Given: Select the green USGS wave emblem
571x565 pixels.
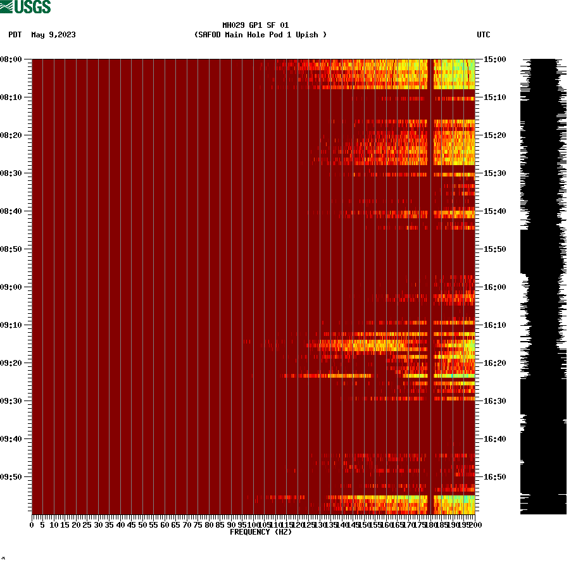Looking at the screenshot, I should coord(6,6).
